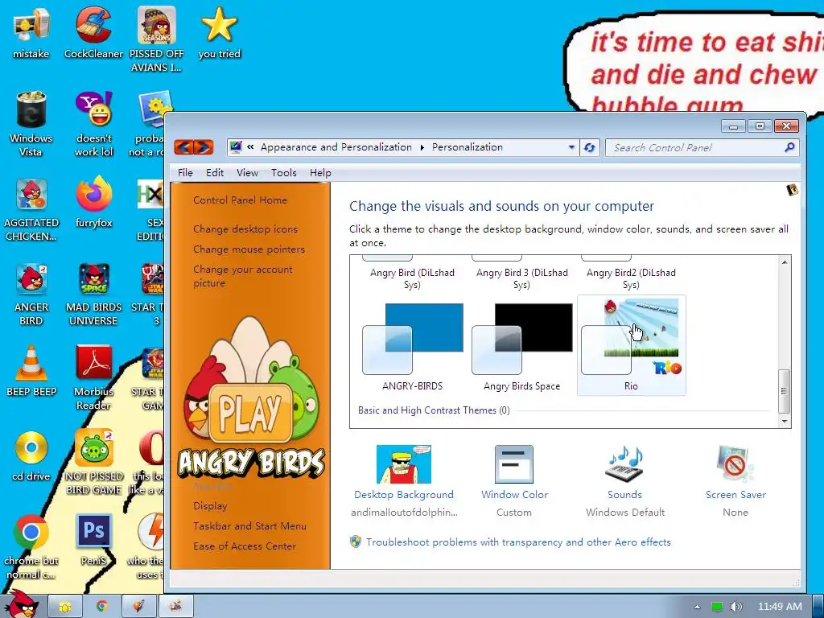
Task: Open the 'doesn't work lol' Yahoo icon
Action: point(93,124)
